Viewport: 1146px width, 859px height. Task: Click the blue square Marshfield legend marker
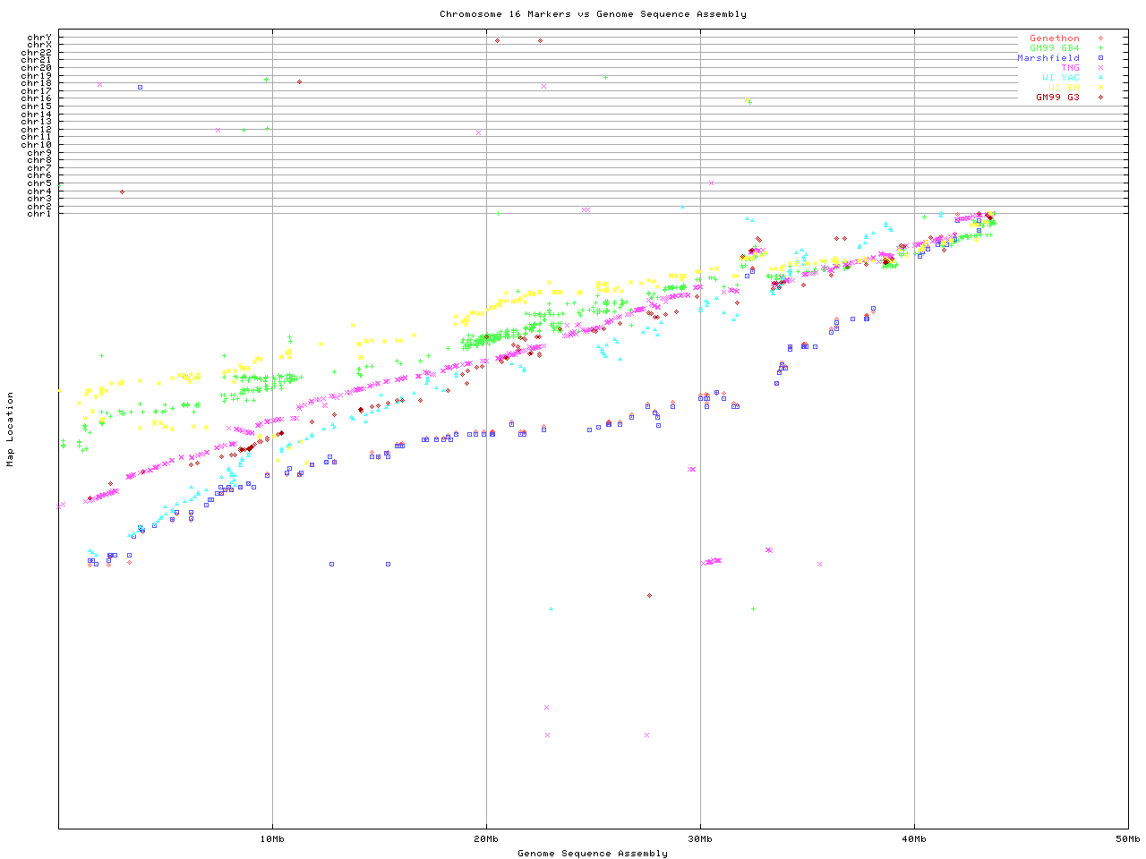point(1100,58)
